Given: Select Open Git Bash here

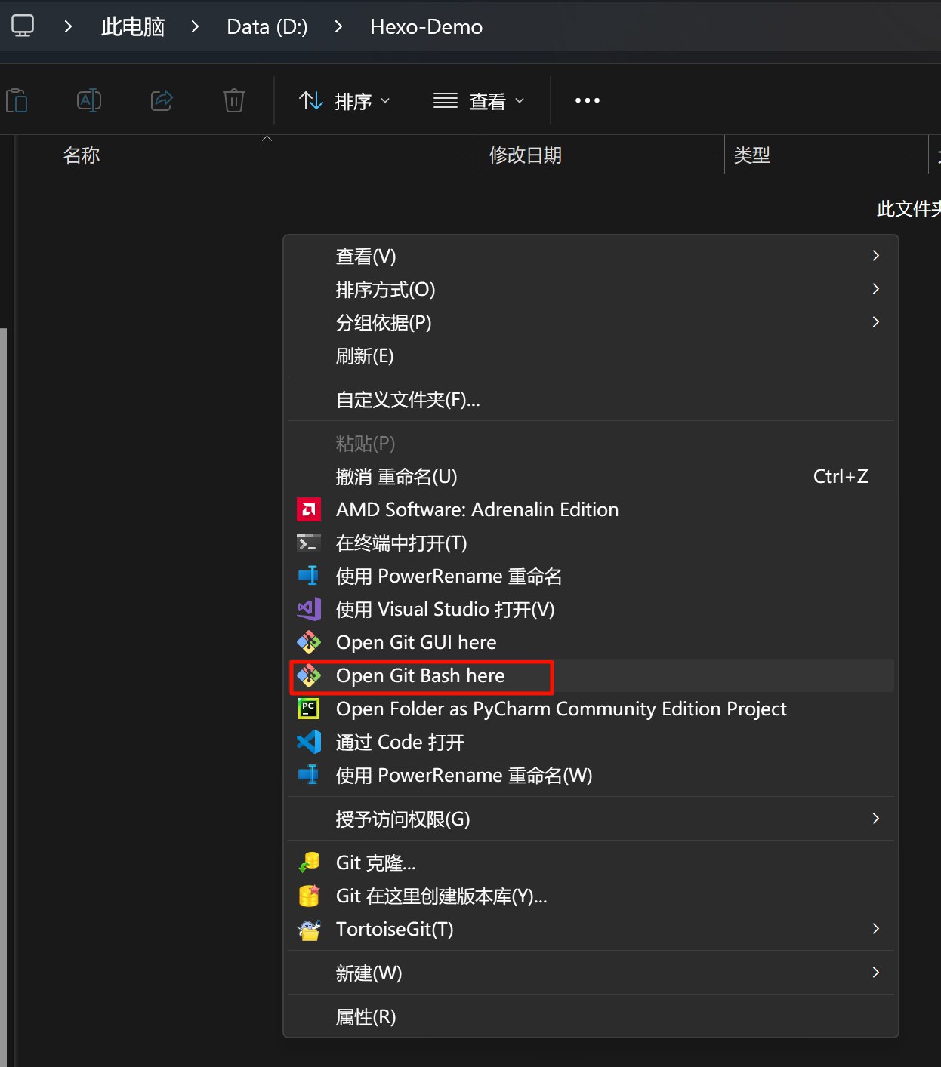Looking at the screenshot, I should click(421, 676).
